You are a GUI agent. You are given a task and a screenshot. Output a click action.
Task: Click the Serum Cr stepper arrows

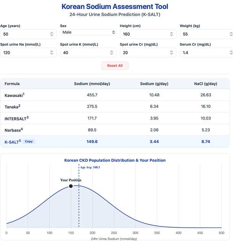[231, 53]
